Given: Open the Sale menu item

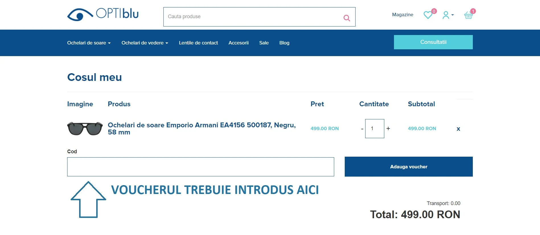Looking at the screenshot, I should point(264,43).
